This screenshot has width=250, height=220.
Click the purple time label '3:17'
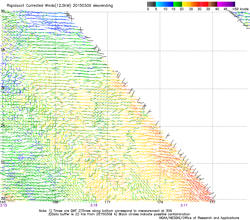point(184,205)
